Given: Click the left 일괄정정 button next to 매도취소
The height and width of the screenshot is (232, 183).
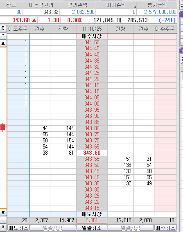Looking at the screenshot, I should (53, 228).
